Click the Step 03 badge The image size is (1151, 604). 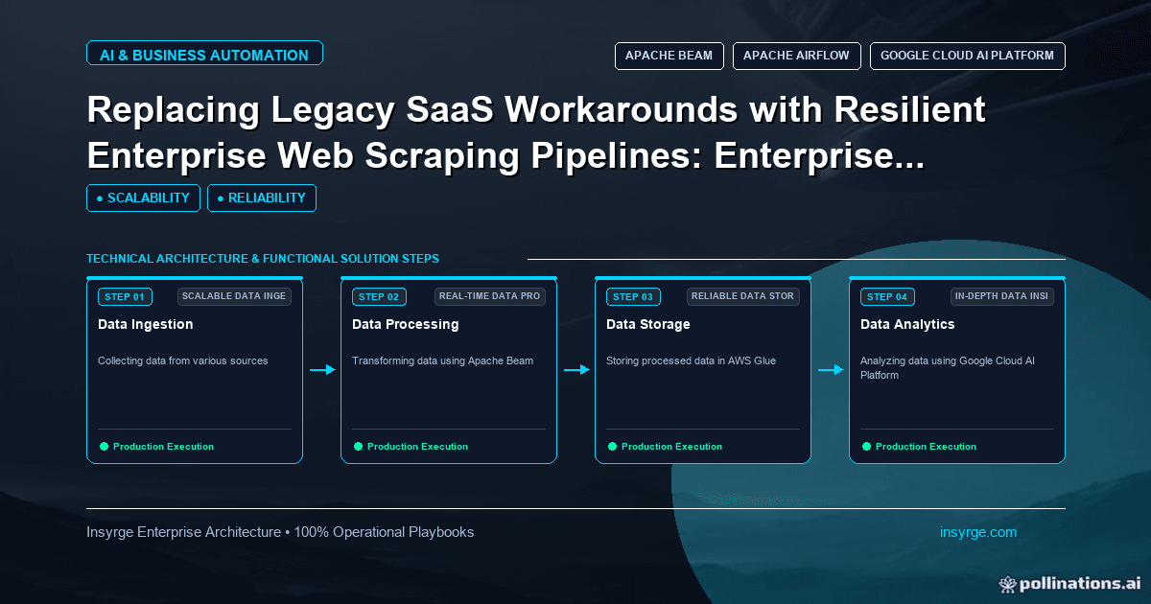pyautogui.click(x=633, y=296)
